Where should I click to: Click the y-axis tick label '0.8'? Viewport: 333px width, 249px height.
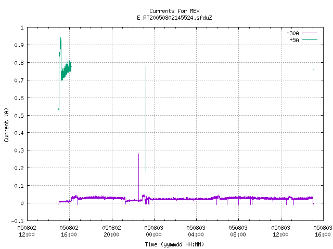pyautogui.click(x=19, y=63)
